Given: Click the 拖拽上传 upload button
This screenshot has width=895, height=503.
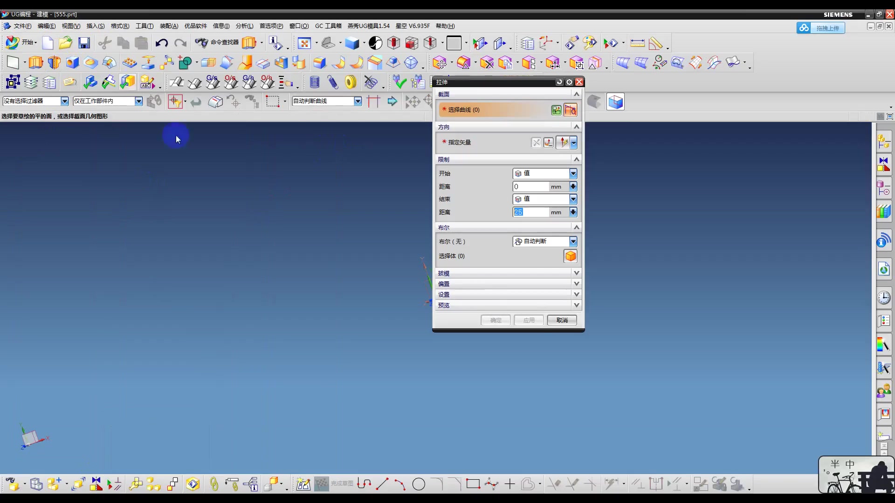Looking at the screenshot, I should pos(827,28).
